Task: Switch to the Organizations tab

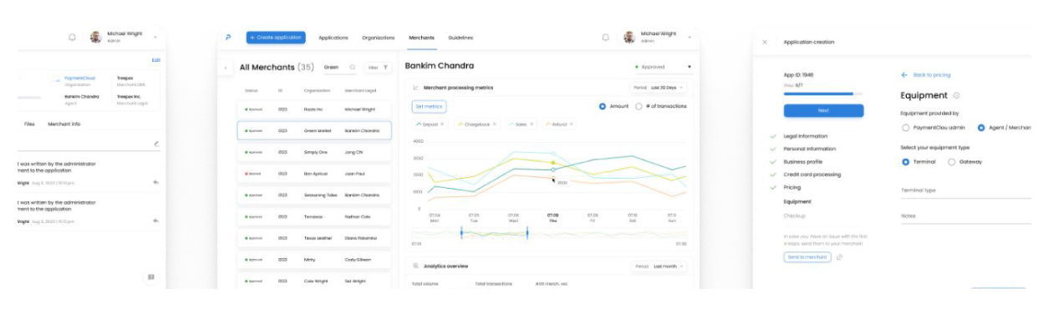Action: 378,38
